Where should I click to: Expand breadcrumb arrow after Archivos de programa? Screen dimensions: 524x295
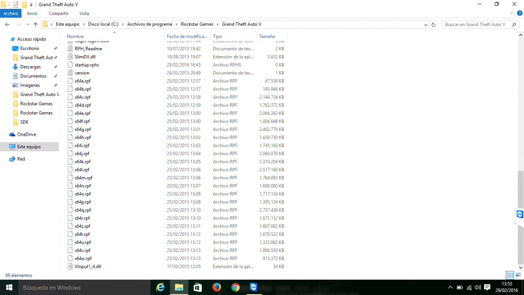(x=177, y=25)
